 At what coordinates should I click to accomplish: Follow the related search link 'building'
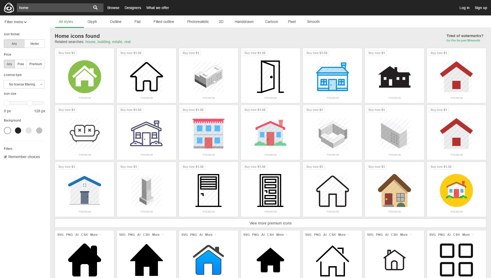tap(104, 42)
